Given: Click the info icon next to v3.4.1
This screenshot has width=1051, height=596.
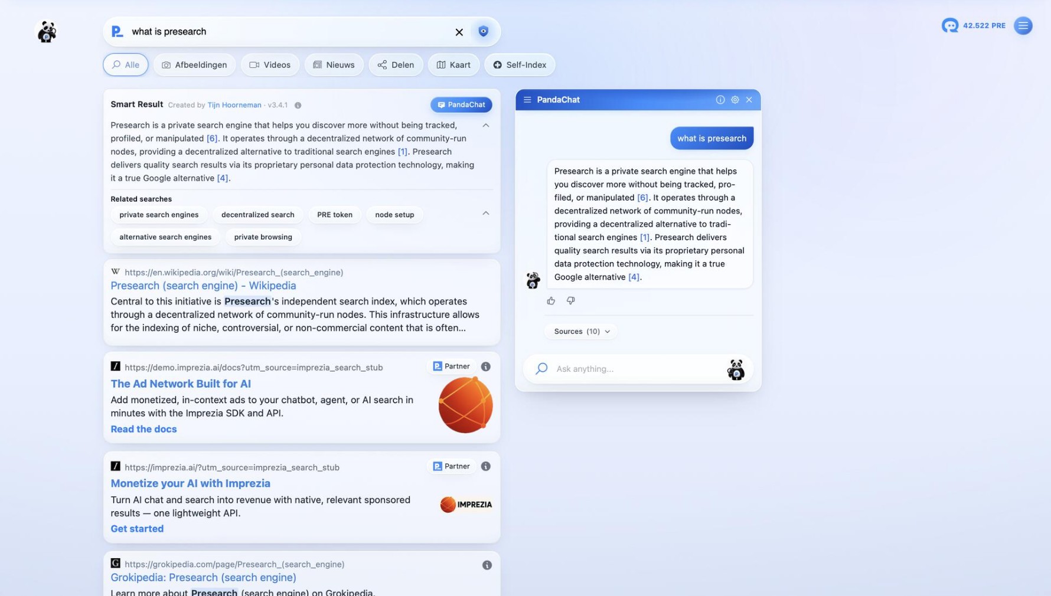Looking at the screenshot, I should coord(298,105).
